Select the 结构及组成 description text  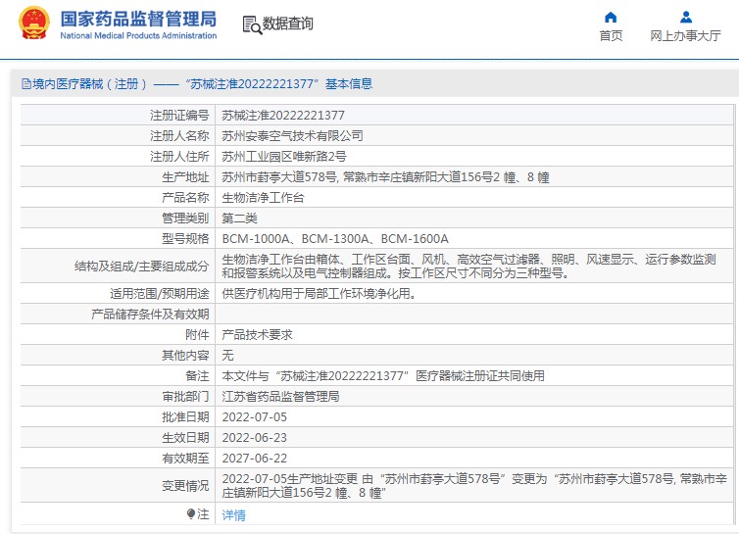pos(468,266)
